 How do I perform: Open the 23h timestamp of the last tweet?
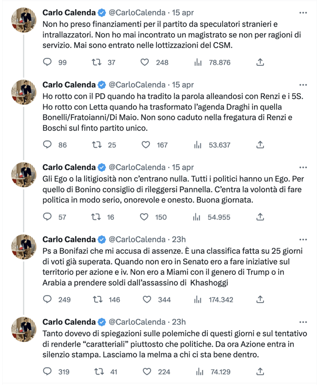tap(179, 322)
